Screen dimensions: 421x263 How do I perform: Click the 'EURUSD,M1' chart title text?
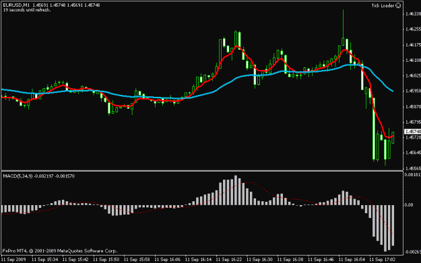point(16,5)
